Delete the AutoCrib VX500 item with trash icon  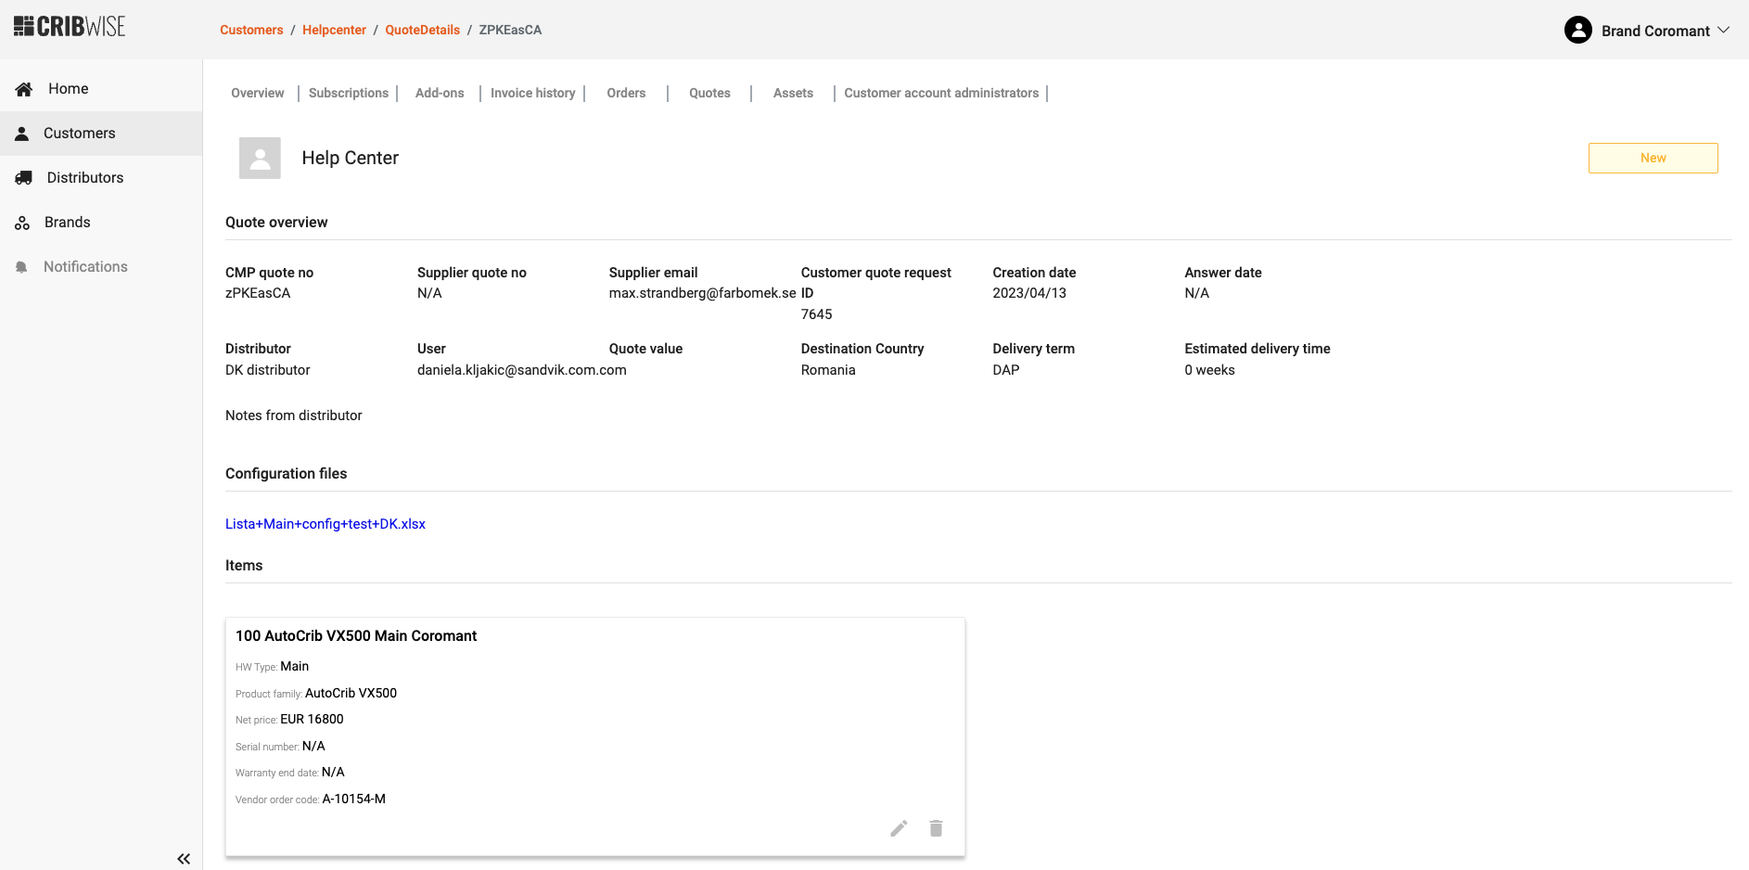936,828
